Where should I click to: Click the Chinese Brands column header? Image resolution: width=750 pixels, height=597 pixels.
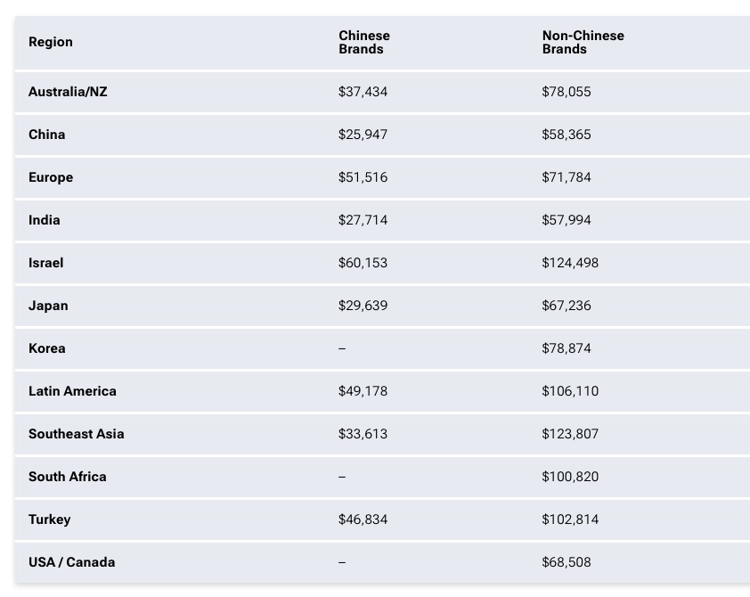pos(364,42)
